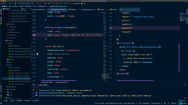This screenshot has height=105, width=188.
Task: Click the right editor horizontal scrollbar
Action: point(135,80)
